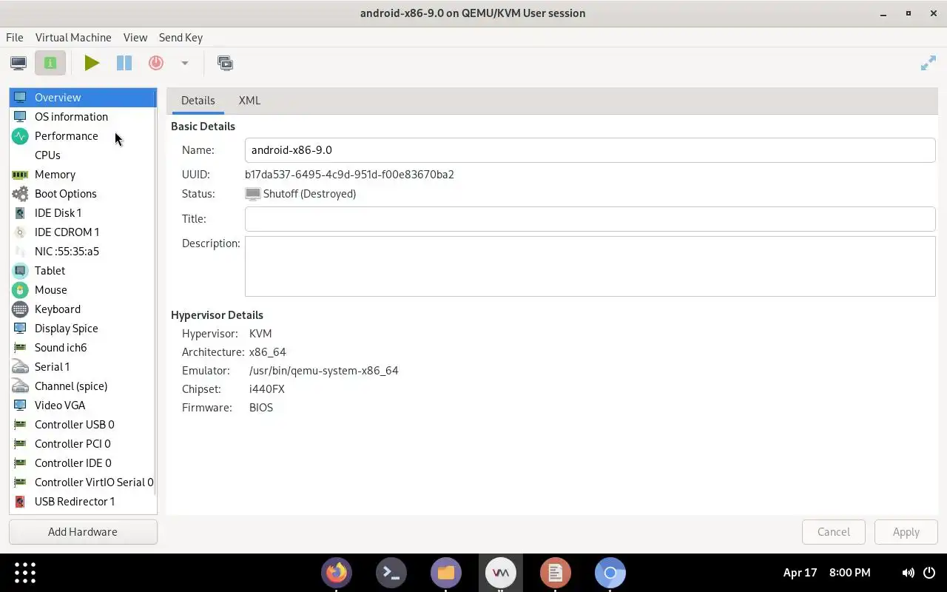Click the Cancel button
Viewport: 947px width, 592px height.
[x=833, y=531]
